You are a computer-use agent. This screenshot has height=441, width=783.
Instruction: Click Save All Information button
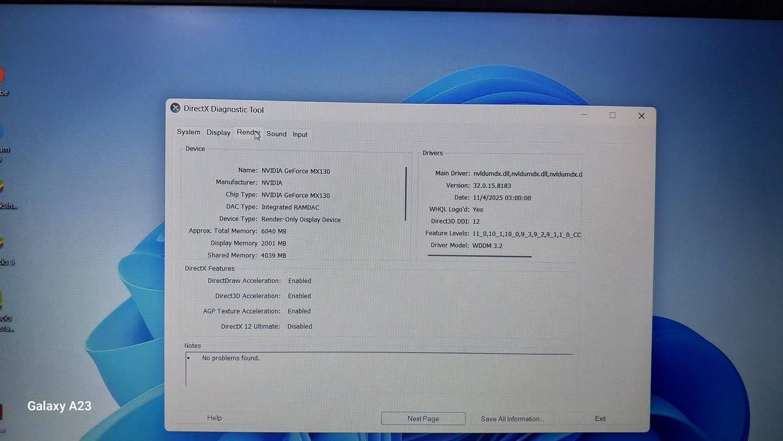point(511,419)
